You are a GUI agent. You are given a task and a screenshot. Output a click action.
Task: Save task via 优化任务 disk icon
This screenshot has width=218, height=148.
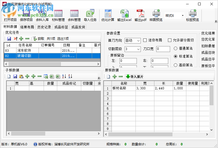click(9, 39)
